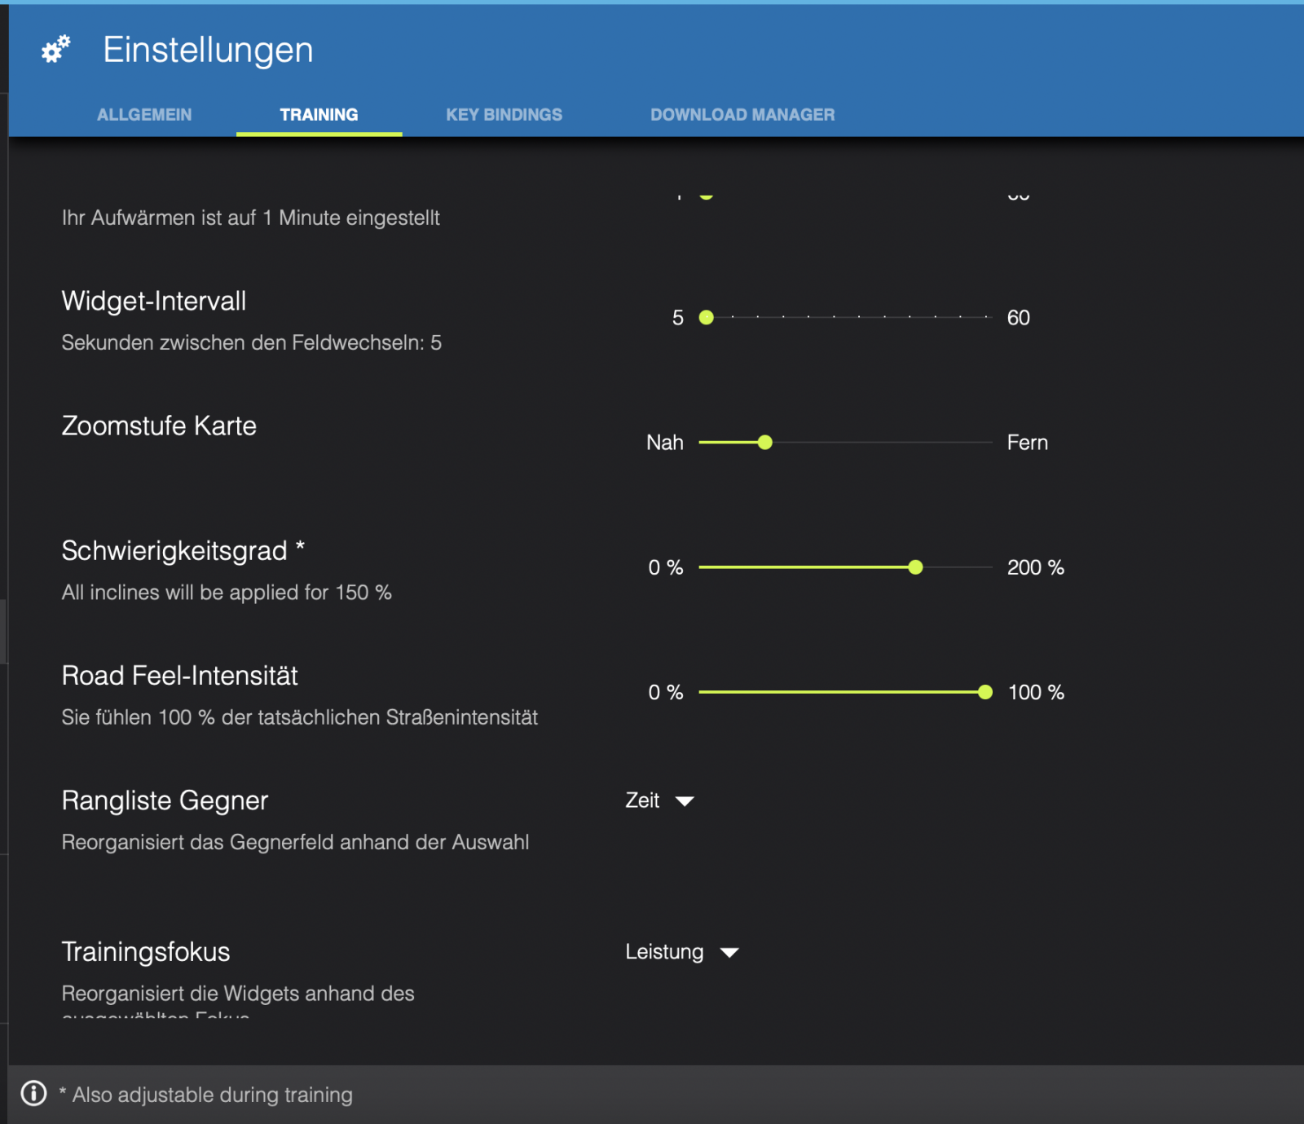Screen dimensions: 1304x1124
Task: Open the Rangliste Gegner Zeit dropdown
Action: pos(643,800)
